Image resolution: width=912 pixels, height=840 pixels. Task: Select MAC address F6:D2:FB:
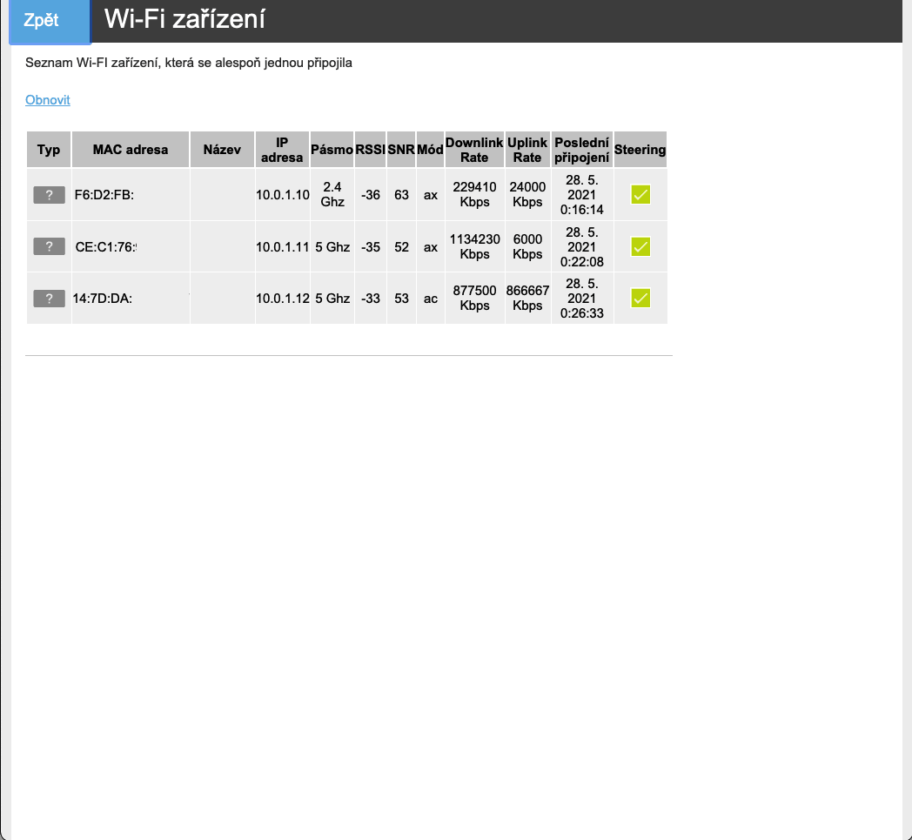click(104, 195)
